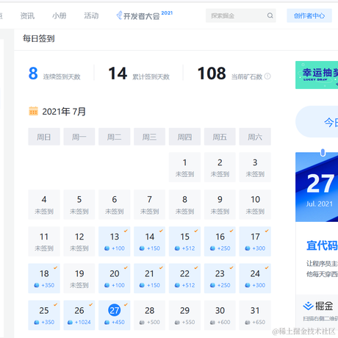Select day 22 cell with +512
Screen dimensions: 338x338
(184, 278)
